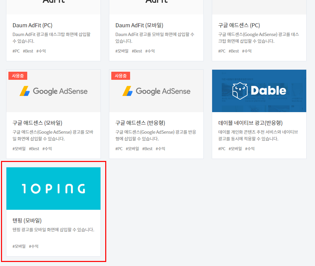Viewport: 315px width, 266px height.
Task: Click the 구글 애드센스 (PC) description text
Action: tap(259, 38)
